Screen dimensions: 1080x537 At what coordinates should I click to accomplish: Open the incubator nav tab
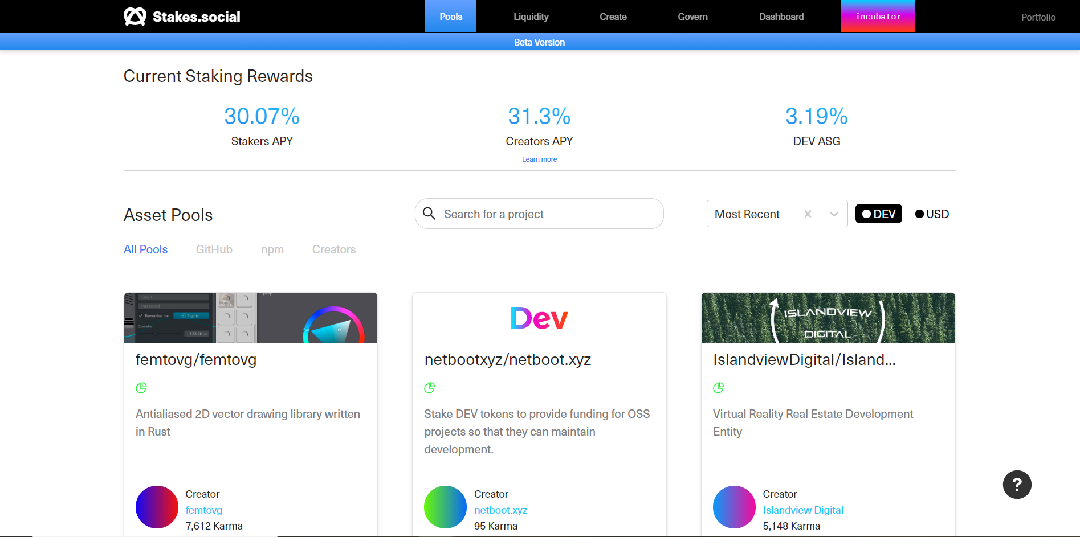[878, 17]
